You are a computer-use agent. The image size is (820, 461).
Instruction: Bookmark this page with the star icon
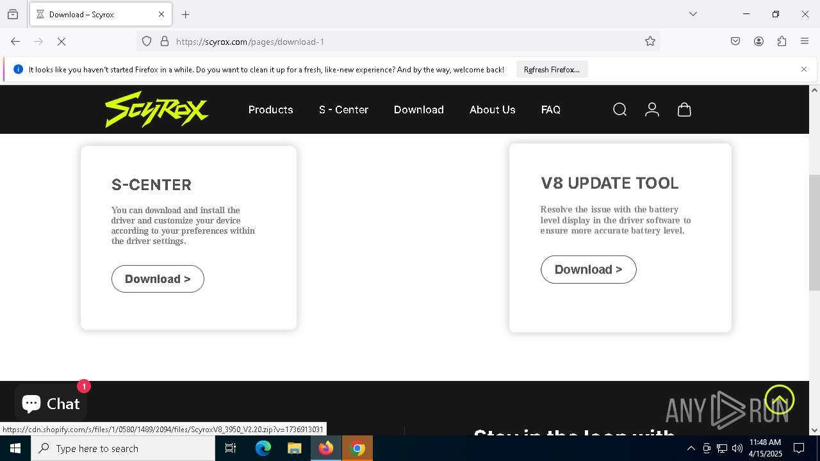pos(650,42)
